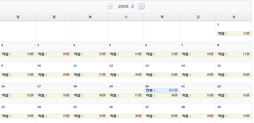The image size is (254, 123).
Task: Select the 일 (Sunday) column header
Action: pyautogui.click(x=18, y=17)
